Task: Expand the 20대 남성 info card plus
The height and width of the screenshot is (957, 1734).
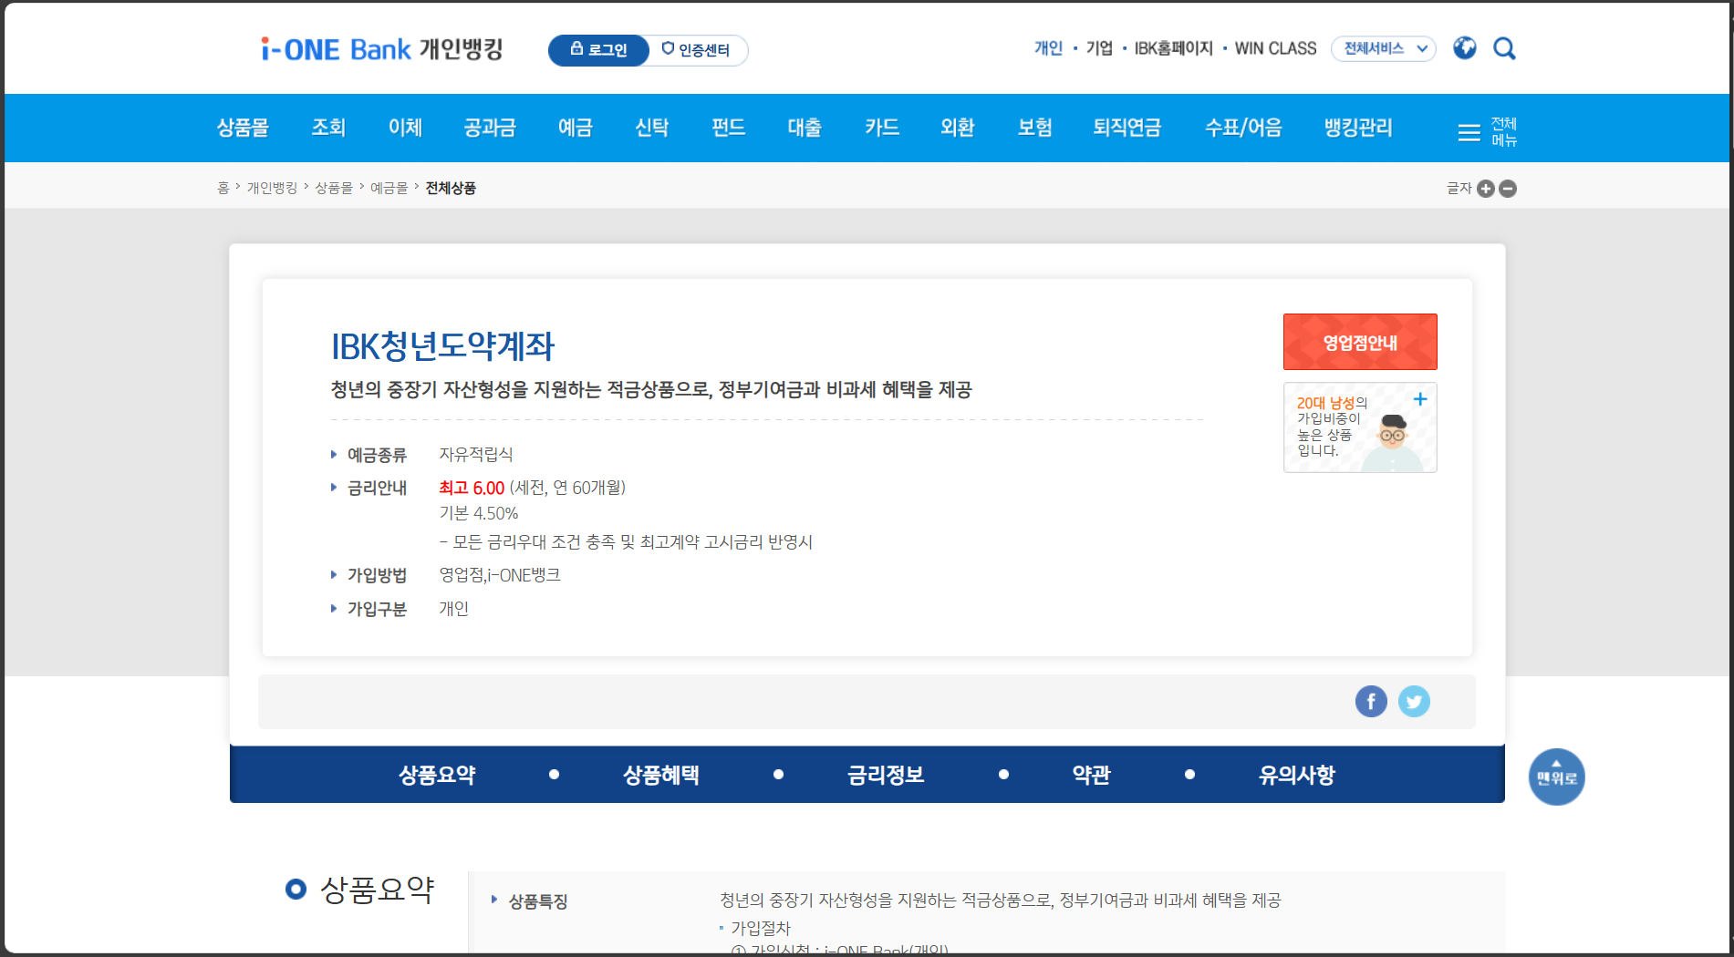Action: coord(1420,399)
